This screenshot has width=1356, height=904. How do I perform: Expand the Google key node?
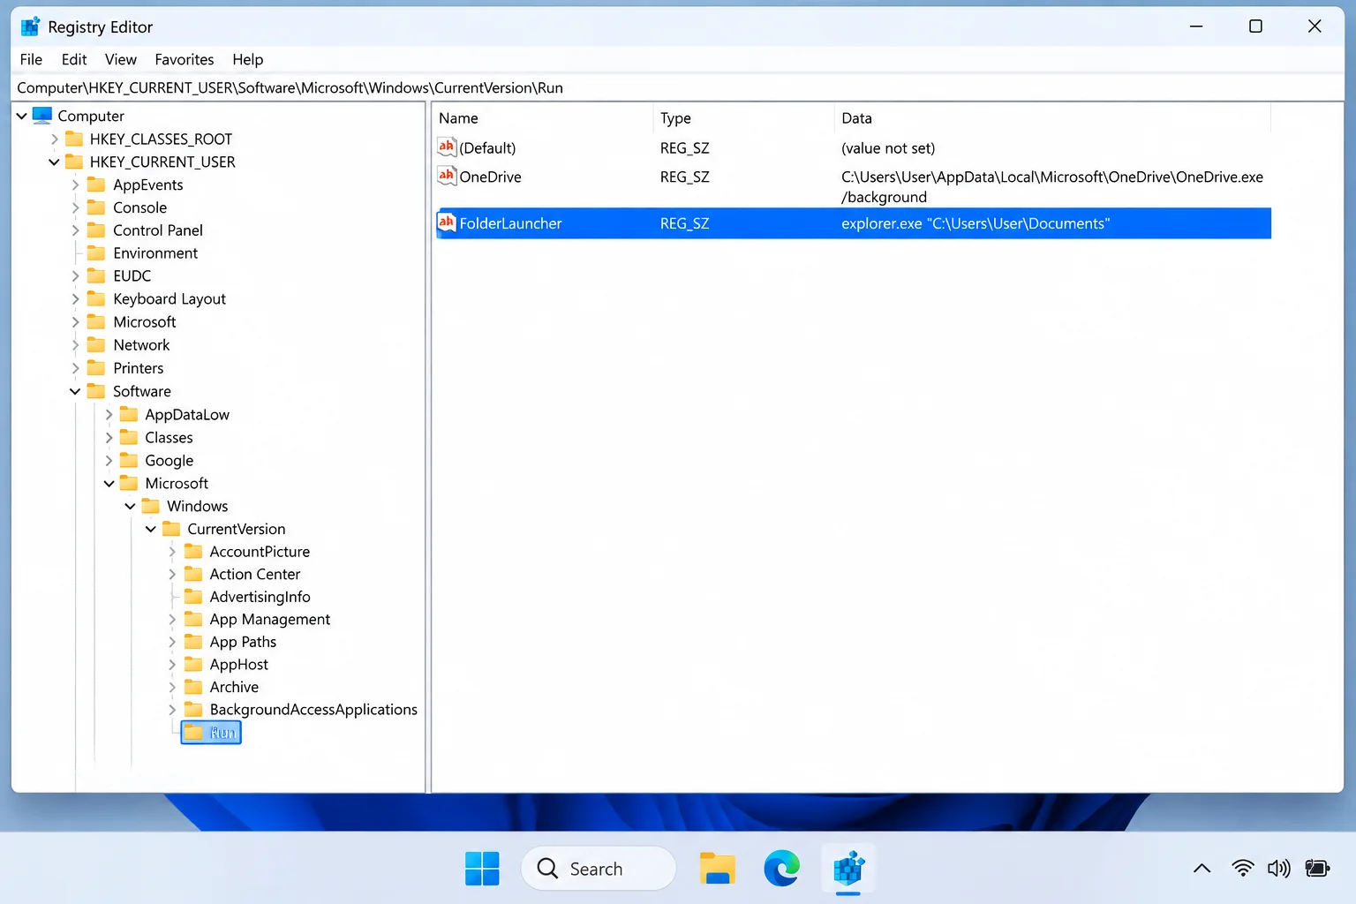pos(109,460)
